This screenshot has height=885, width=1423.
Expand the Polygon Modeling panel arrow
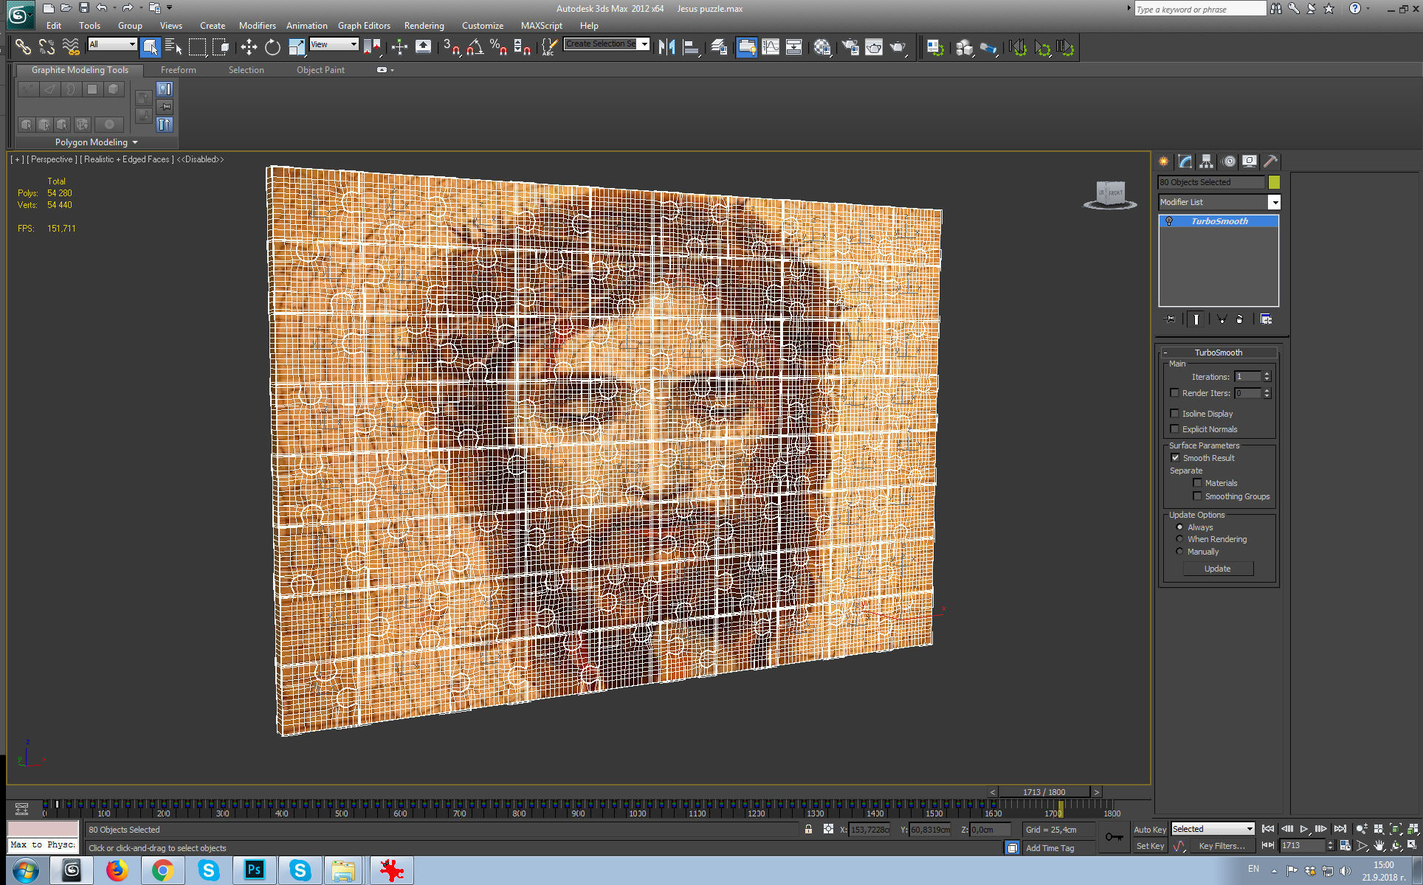(135, 142)
